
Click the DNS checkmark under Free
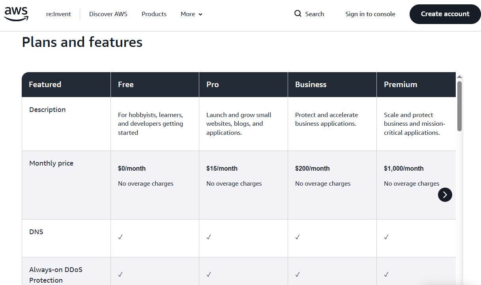coord(120,237)
